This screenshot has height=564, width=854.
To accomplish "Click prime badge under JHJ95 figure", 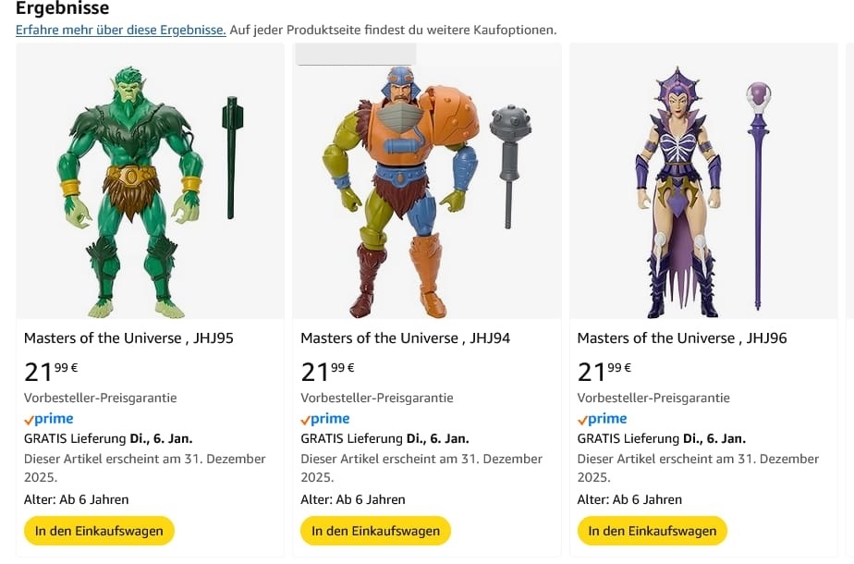I will tap(49, 419).
